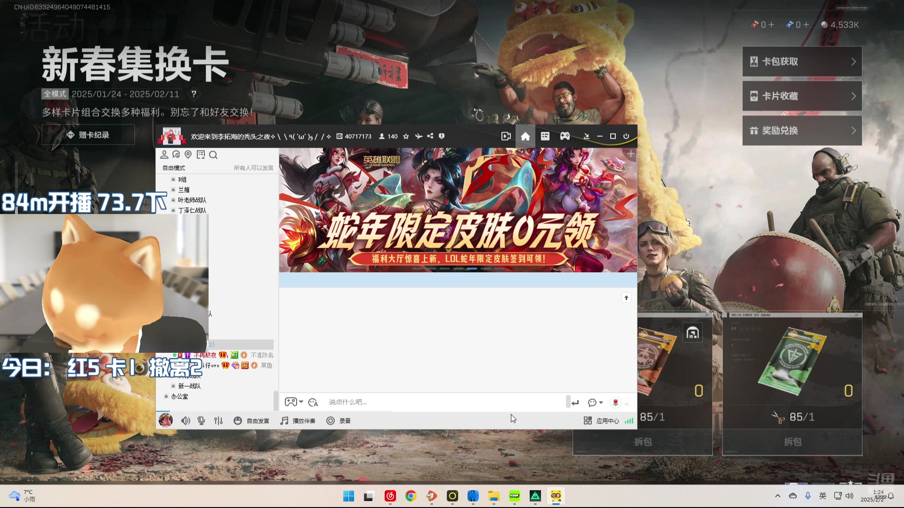Open 奖励兑换 in game menu

(802, 131)
